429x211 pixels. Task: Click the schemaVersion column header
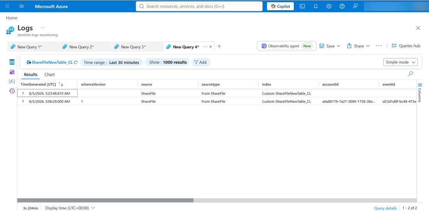pos(93,84)
